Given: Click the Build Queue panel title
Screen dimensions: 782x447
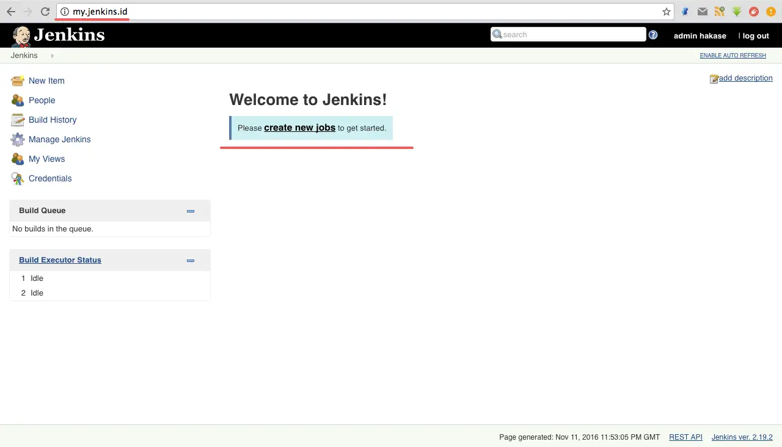Looking at the screenshot, I should [42, 211].
